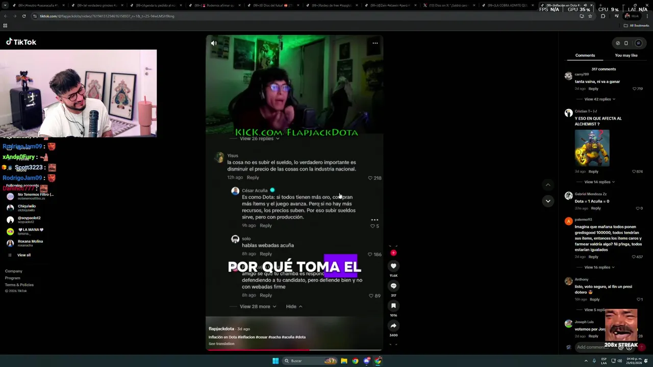Open No Tenemos Filtro account
653x367 pixels.
click(x=31, y=196)
